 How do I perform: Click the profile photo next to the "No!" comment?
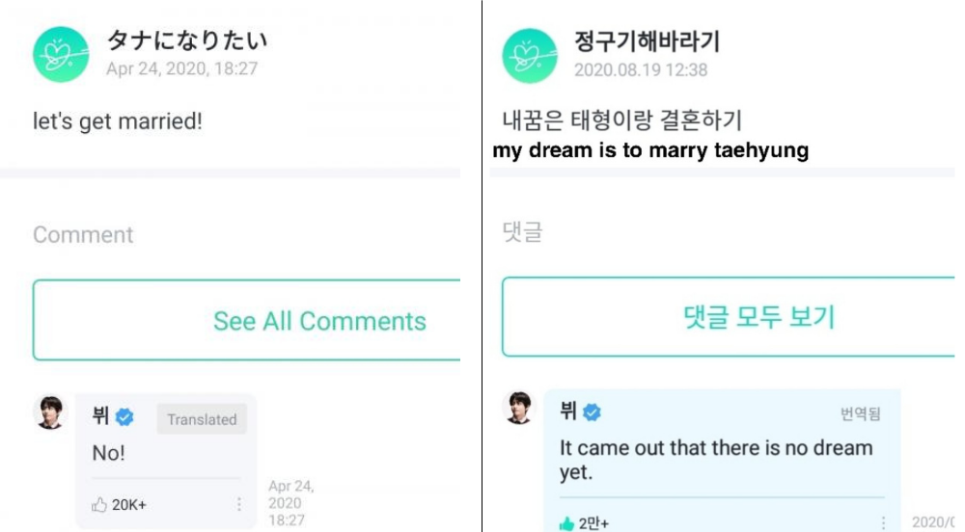[50, 412]
